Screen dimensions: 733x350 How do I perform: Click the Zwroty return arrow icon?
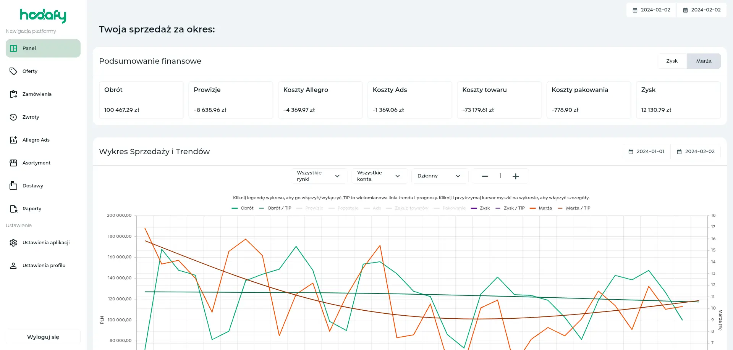click(x=13, y=117)
